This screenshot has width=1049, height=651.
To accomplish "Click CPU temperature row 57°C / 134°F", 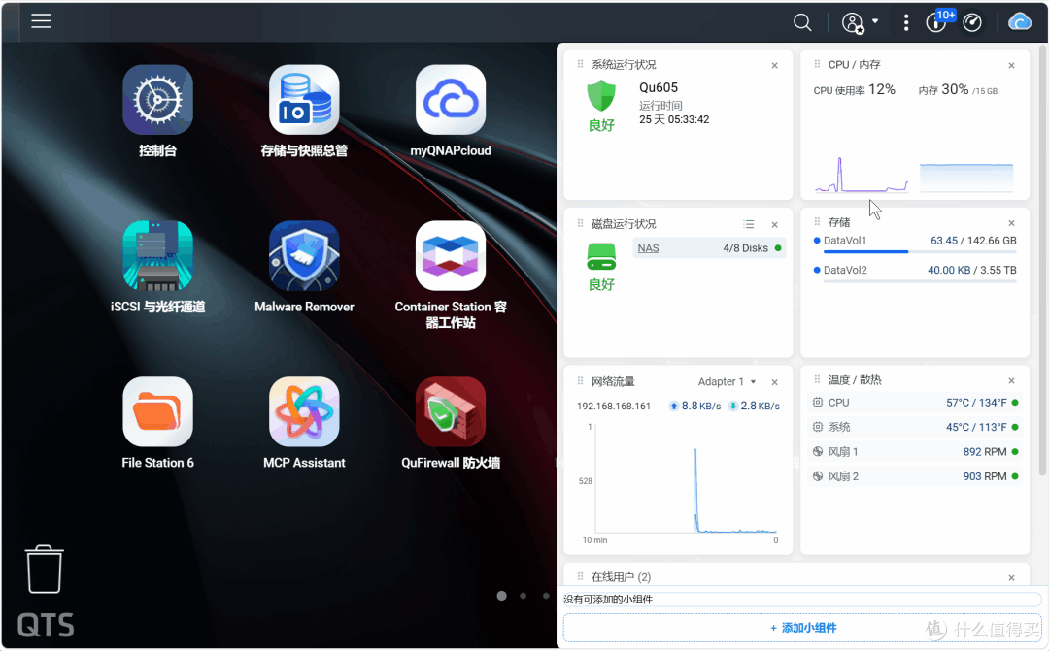I will point(915,403).
